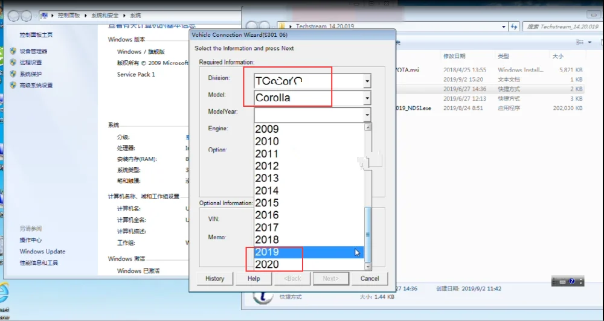
Task: Click the Next> button in wizard
Action: pyautogui.click(x=331, y=279)
